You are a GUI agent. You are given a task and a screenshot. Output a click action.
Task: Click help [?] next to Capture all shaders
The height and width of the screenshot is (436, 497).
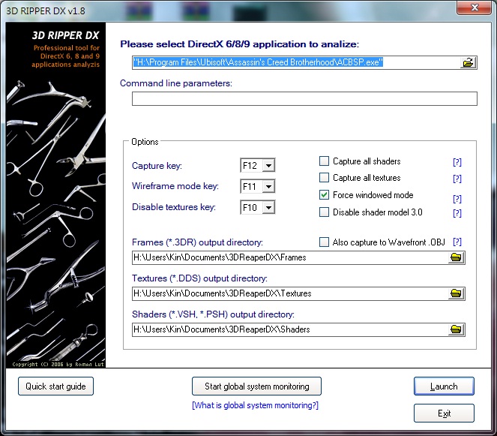457,162
